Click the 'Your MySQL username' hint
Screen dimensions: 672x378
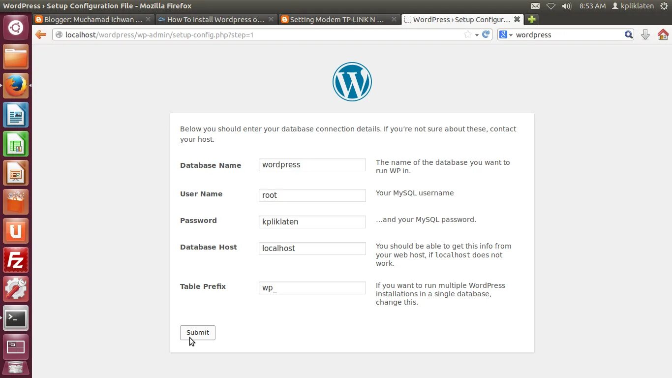415,193
